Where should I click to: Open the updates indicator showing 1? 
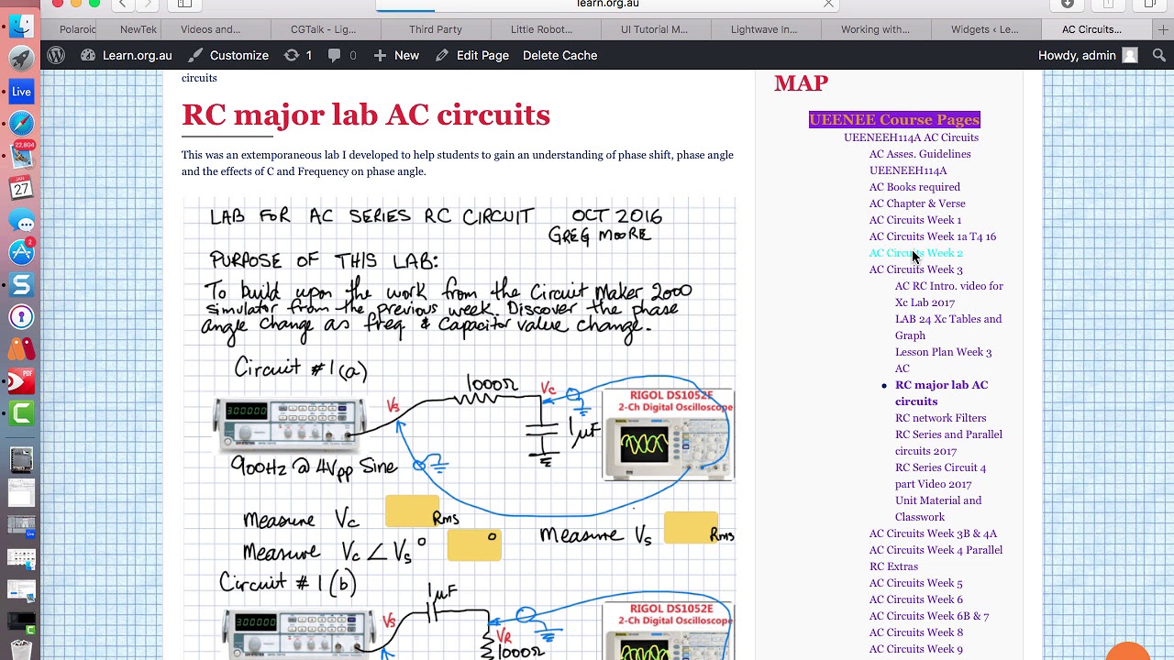pyautogui.click(x=298, y=55)
